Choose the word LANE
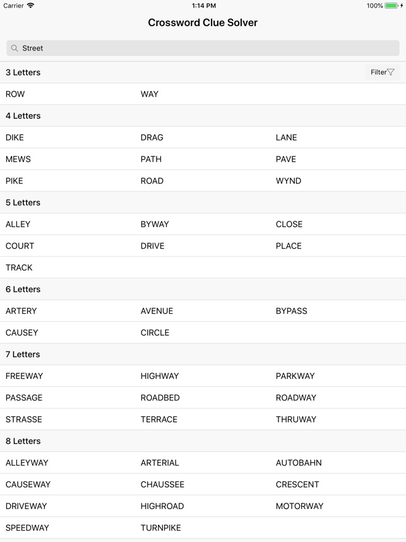 pyautogui.click(x=286, y=137)
